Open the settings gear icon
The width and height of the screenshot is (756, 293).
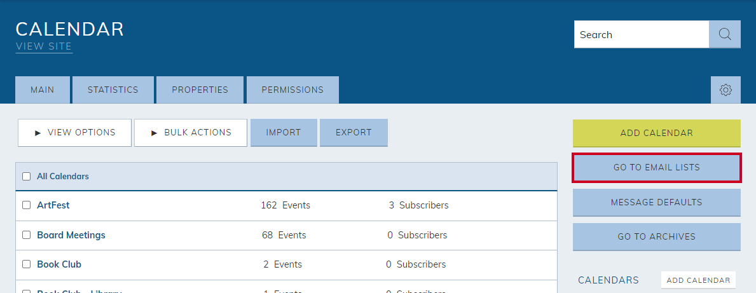coord(725,90)
